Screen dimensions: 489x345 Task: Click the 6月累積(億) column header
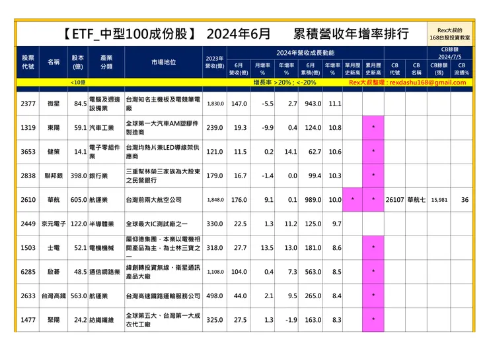[x=311, y=69]
